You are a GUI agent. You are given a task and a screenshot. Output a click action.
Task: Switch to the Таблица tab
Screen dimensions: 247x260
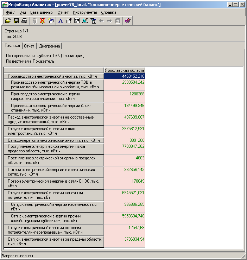click(12, 45)
